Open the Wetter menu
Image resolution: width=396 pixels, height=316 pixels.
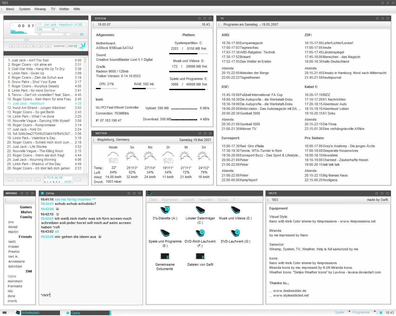(x=64, y=9)
